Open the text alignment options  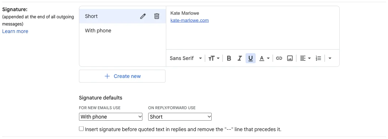click(x=305, y=59)
